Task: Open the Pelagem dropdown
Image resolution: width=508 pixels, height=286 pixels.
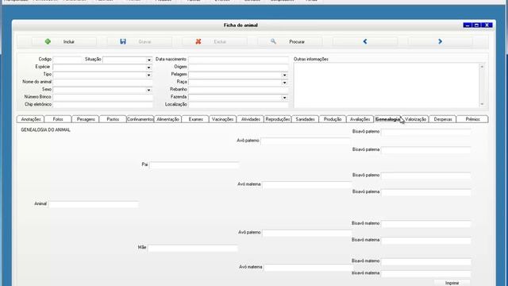Action: coord(284,75)
